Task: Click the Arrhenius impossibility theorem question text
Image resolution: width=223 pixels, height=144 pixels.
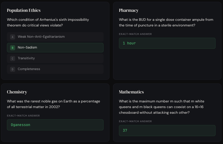Action: (x=48, y=22)
